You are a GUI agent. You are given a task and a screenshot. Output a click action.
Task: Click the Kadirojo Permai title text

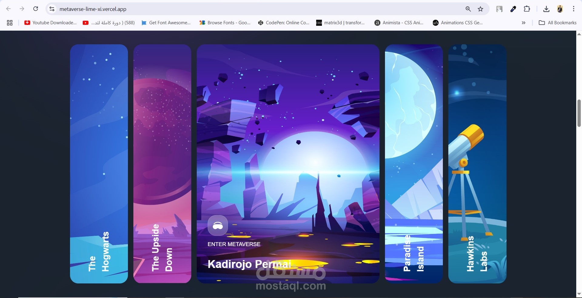(x=249, y=264)
